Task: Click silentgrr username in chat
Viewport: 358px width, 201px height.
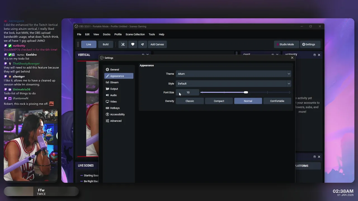Action: pyautogui.click(x=19, y=76)
